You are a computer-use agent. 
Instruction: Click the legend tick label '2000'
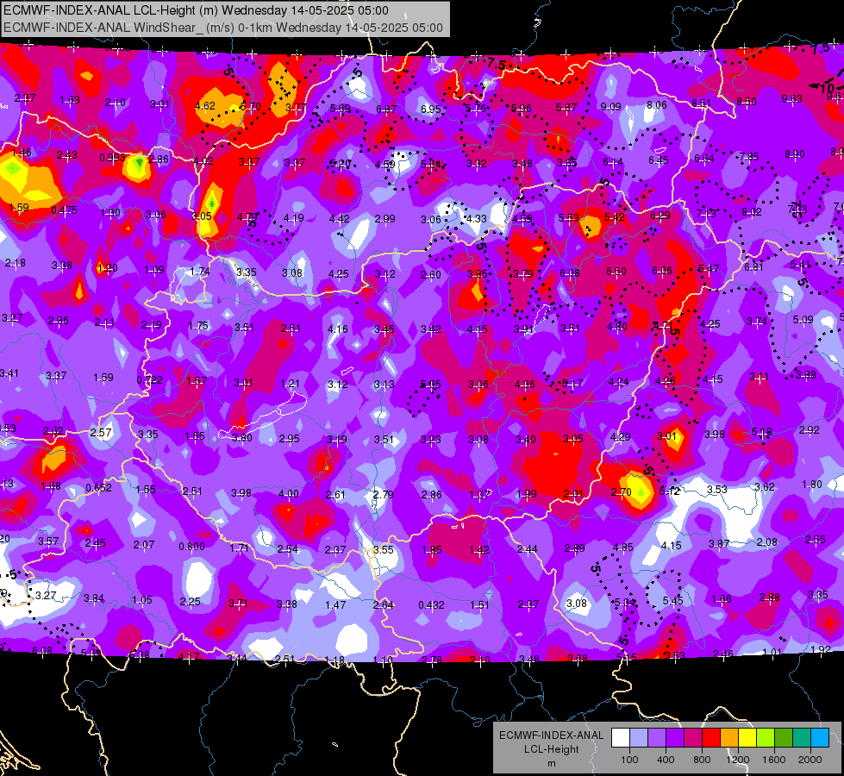click(x=810, y=760)
